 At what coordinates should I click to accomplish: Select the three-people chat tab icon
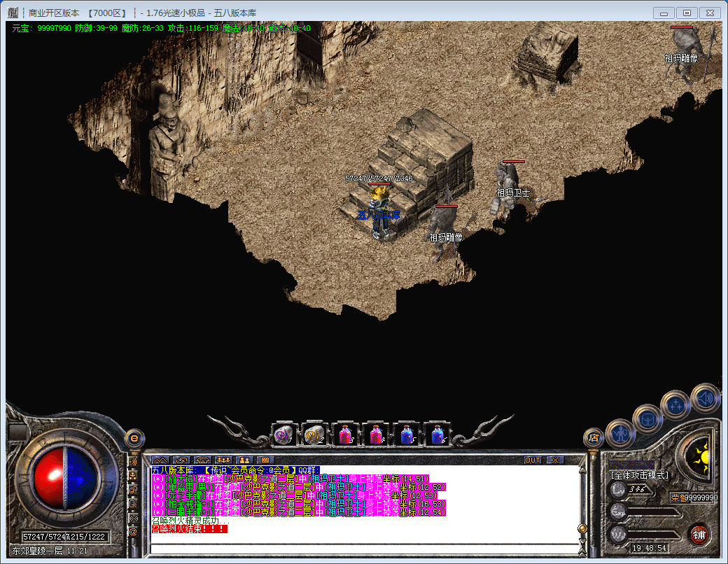point(223,460)
